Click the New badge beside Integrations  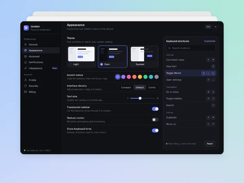(55, 68)
